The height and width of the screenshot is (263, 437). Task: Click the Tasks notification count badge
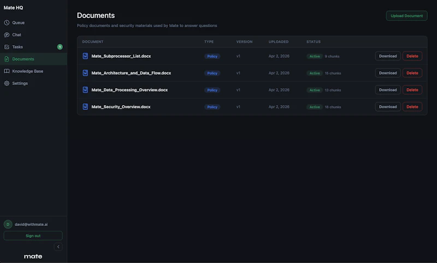60,47
